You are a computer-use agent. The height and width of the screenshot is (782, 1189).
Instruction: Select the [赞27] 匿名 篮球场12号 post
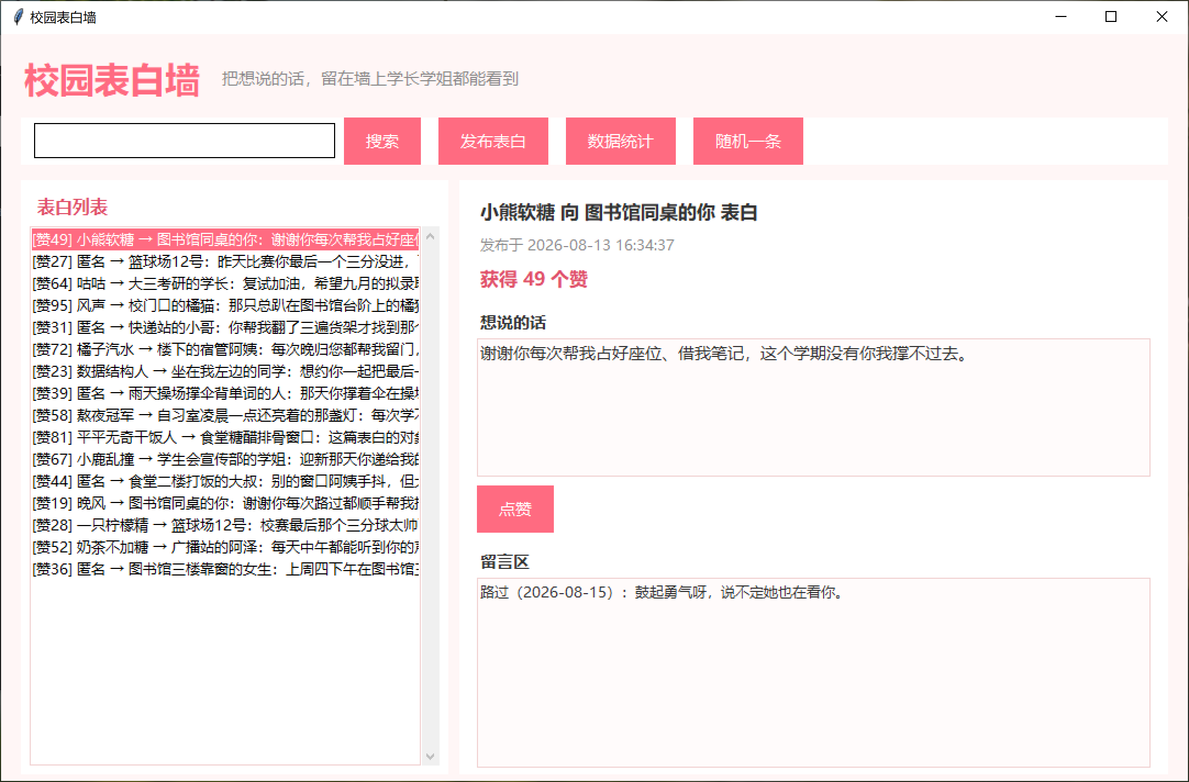225,261
